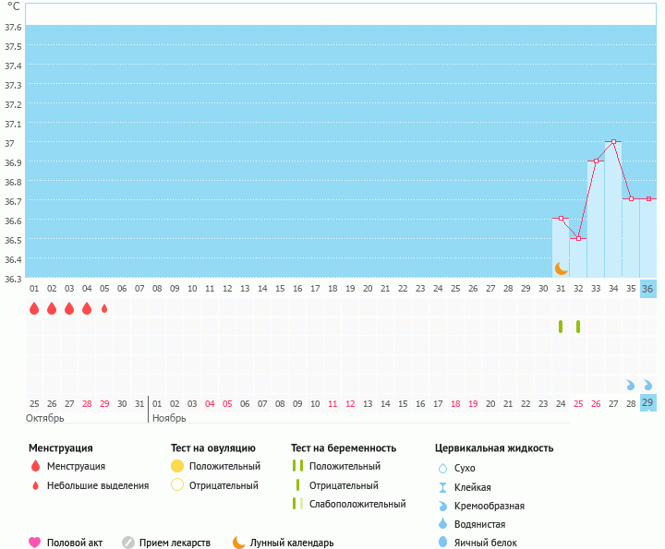The height and width of the screenshot is (549, 665).
Task: Click the orange moon icon in the chart
Action: click(561, 268)
